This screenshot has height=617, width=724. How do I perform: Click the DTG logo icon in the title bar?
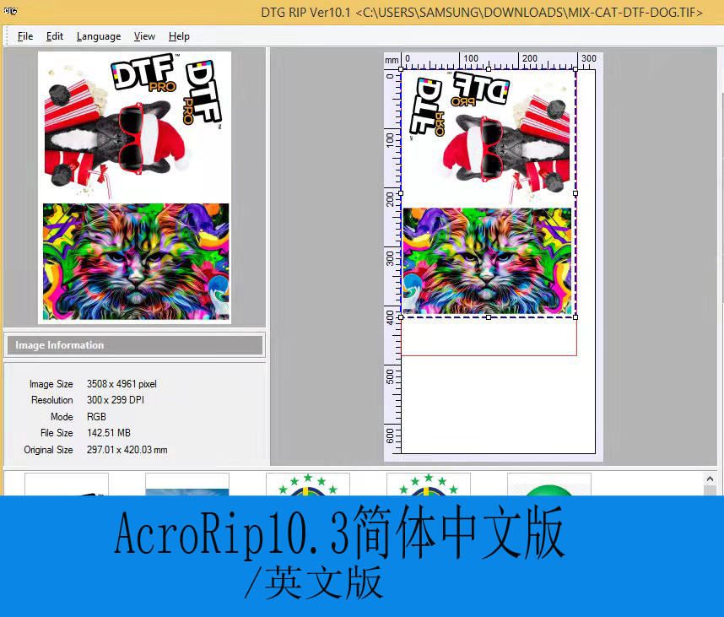(10, 12)
